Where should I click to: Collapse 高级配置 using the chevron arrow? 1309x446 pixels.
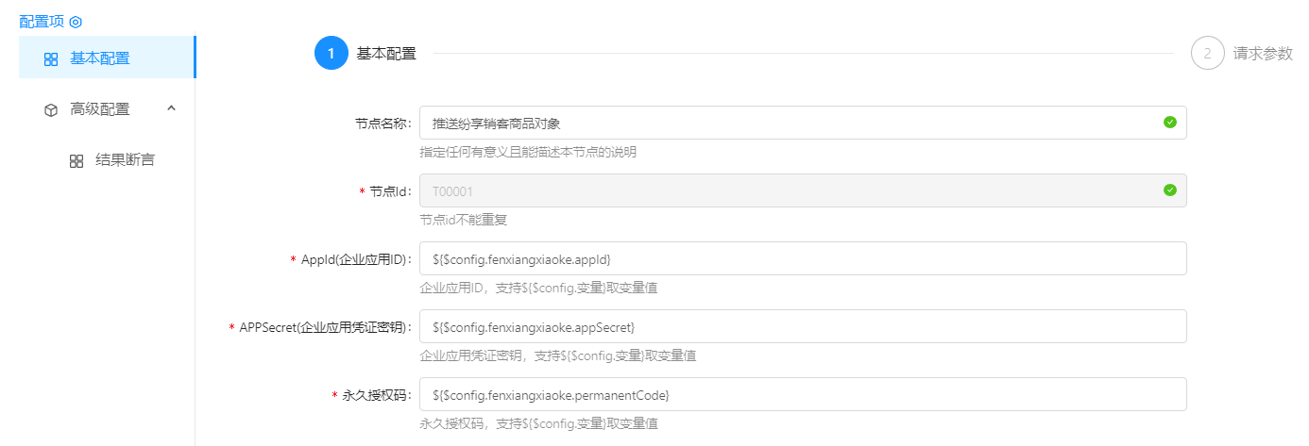(171, 108)
